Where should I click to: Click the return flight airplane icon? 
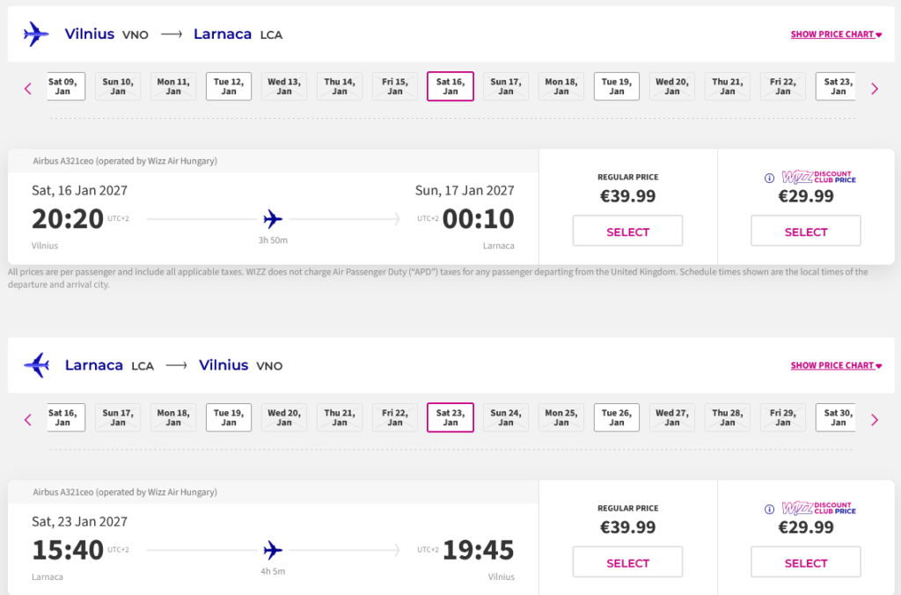click(36, 365)
